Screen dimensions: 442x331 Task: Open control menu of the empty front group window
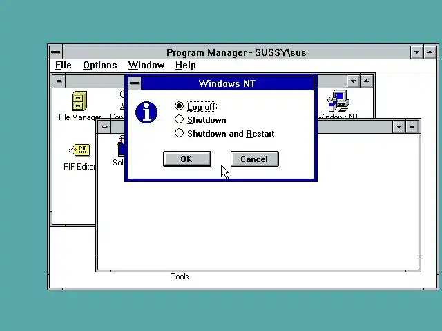pos(104,127)
